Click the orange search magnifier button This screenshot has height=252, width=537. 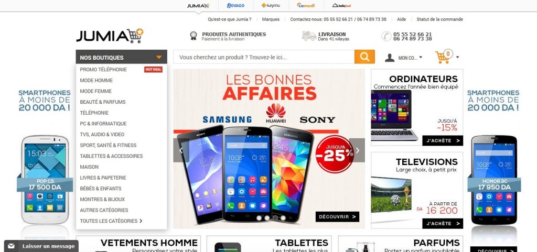point(364,57)
